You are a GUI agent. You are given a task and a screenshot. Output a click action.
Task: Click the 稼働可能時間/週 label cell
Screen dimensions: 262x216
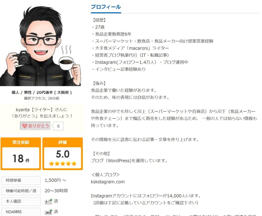tap(21, 191)
